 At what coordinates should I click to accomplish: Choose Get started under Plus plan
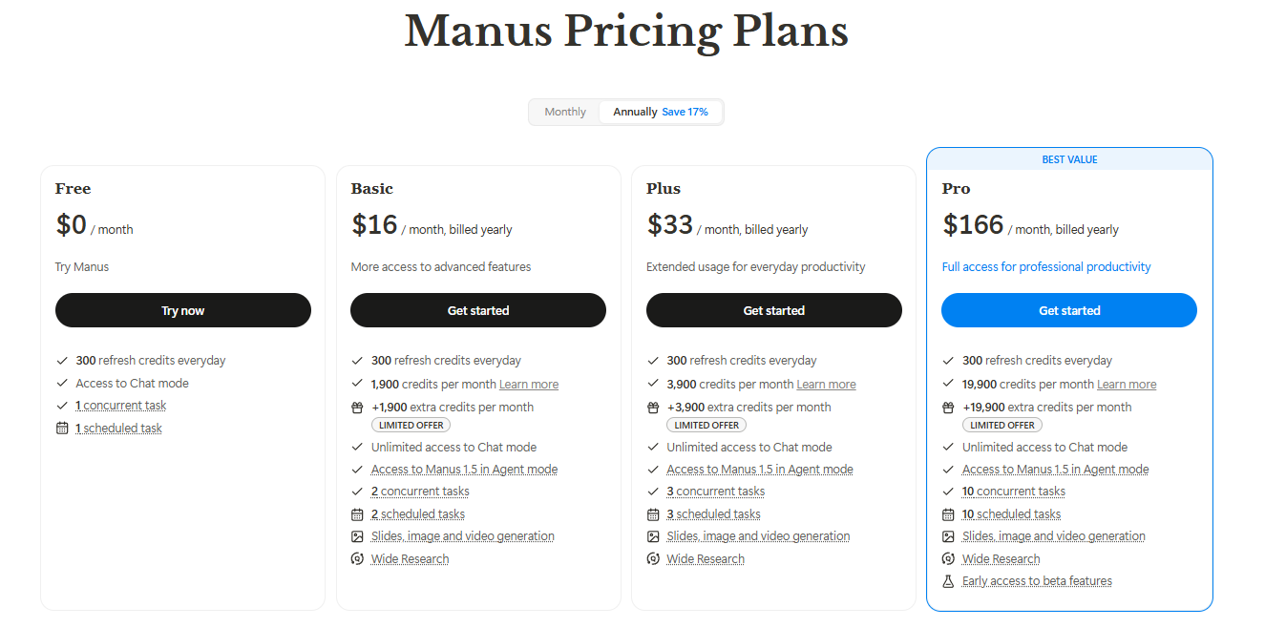point(774,310)
